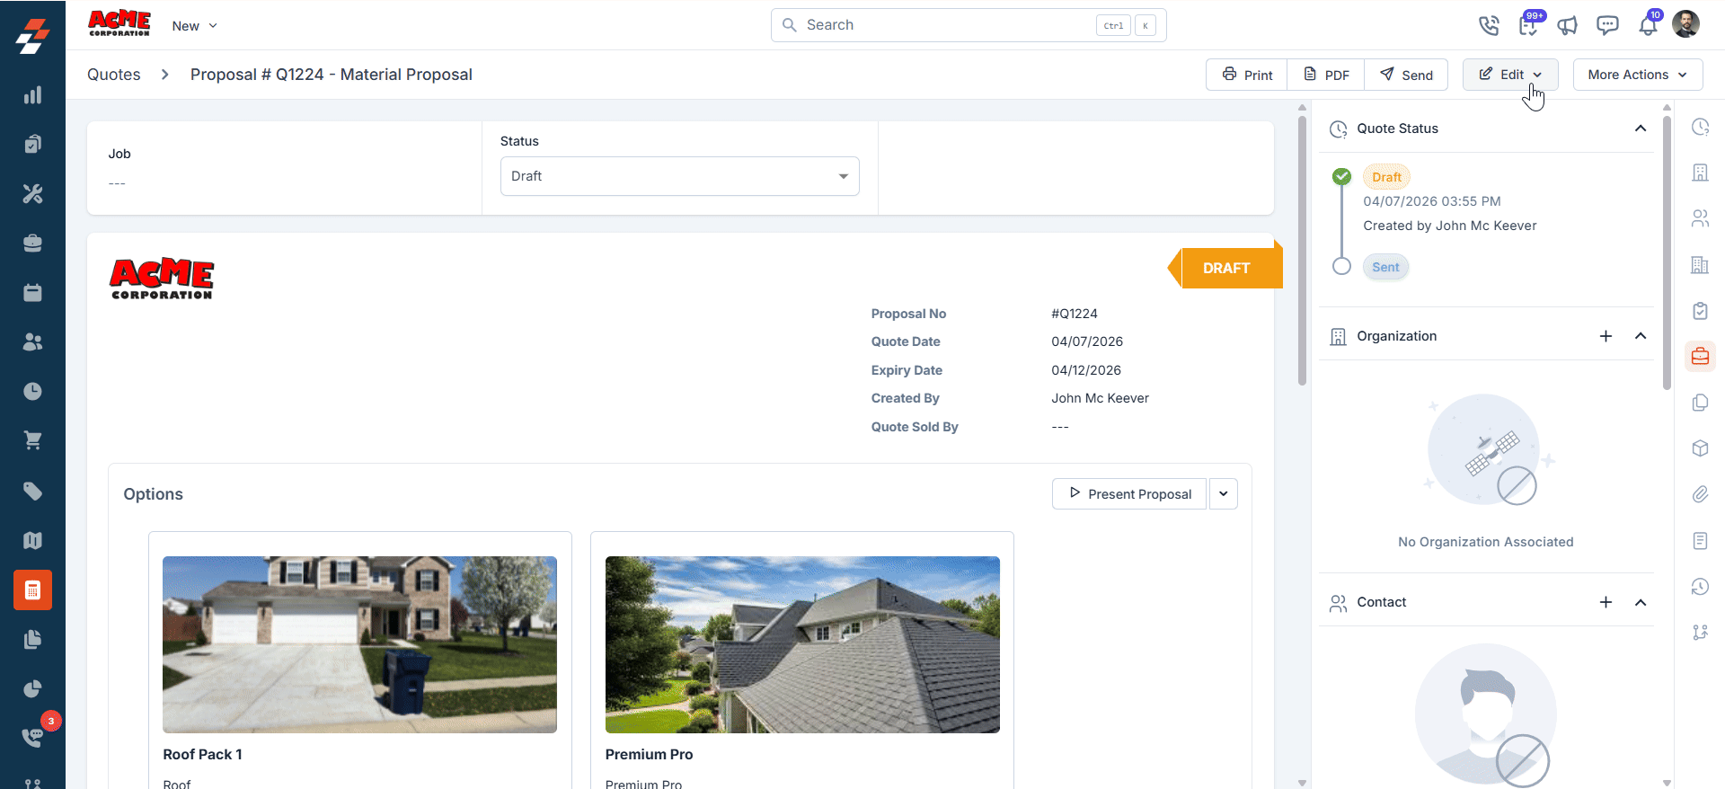Image resolution: width=1725 pixels, height=789 pixels.
Task: Open the price tag icon in left sidebar
Action: (x=32, y=491)
